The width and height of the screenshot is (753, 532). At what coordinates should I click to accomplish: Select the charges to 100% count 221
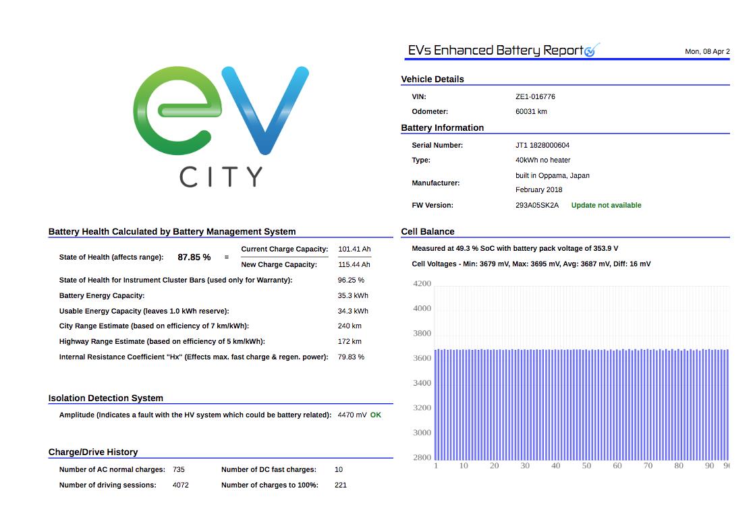[341, 485]
